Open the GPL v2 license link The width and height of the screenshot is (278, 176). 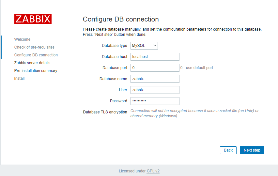pos(153,171)
